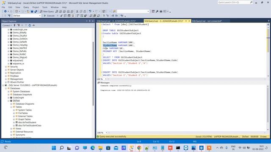
Task: Expand the Views folder
Action: [11, 128]
